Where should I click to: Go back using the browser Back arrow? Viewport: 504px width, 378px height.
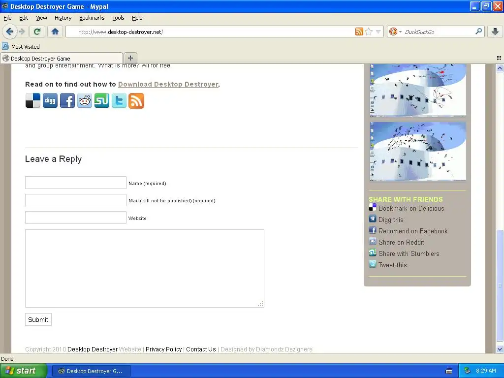[9, 31]
